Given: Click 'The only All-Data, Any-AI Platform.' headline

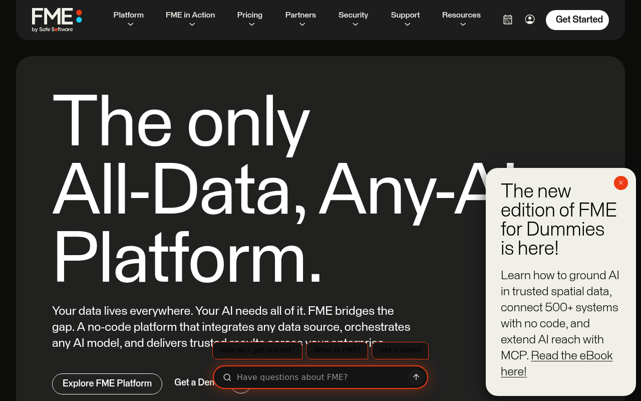Looking at the screenshot, I should 285,188.
